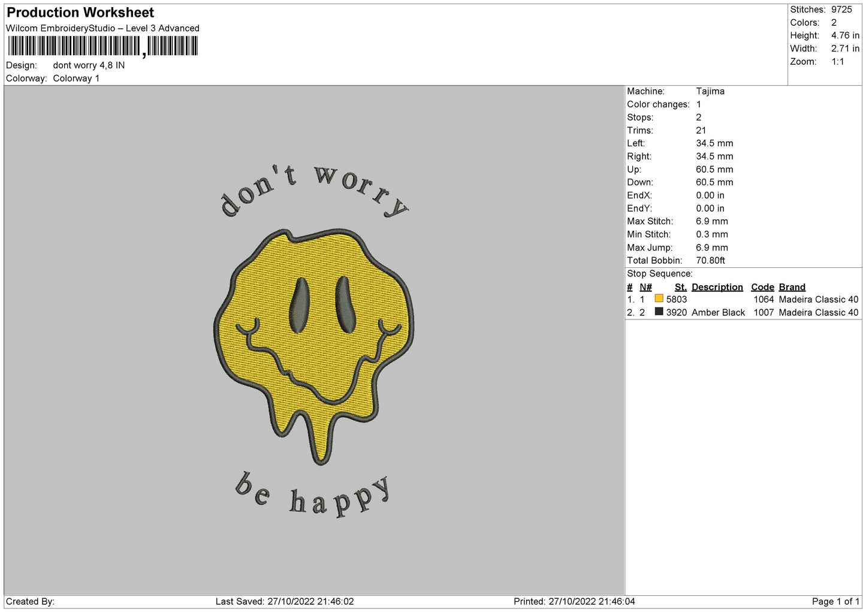Select design name 'dont worry 4,8 IN'
The height and width of the screenshot is (612, 866).
tap(89, 65)
